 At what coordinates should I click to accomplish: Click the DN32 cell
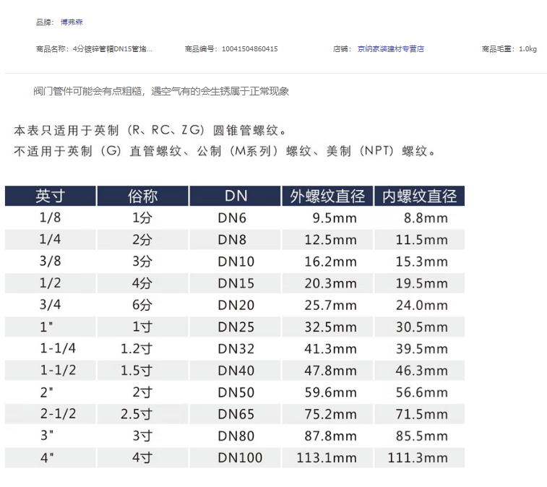pyautogui.click(x=236, y=349)
